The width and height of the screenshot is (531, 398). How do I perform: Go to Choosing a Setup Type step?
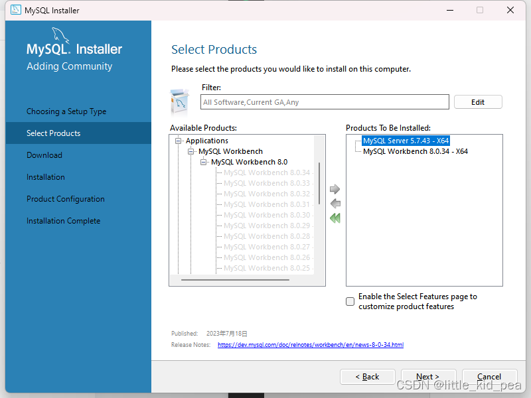pos(66,111)
